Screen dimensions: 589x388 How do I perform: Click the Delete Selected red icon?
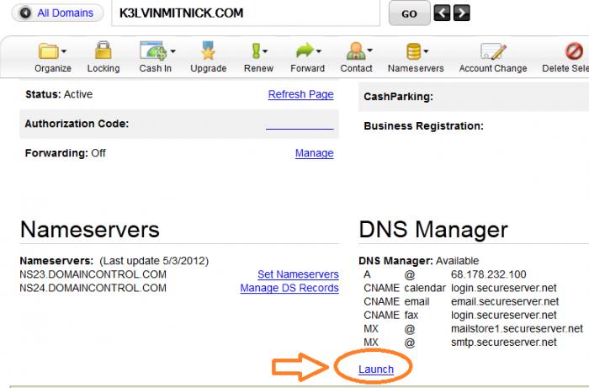tap(574, 51)
